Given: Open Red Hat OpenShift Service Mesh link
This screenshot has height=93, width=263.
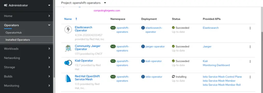Looking at the screenshot, I should click(x=87, y=78).
